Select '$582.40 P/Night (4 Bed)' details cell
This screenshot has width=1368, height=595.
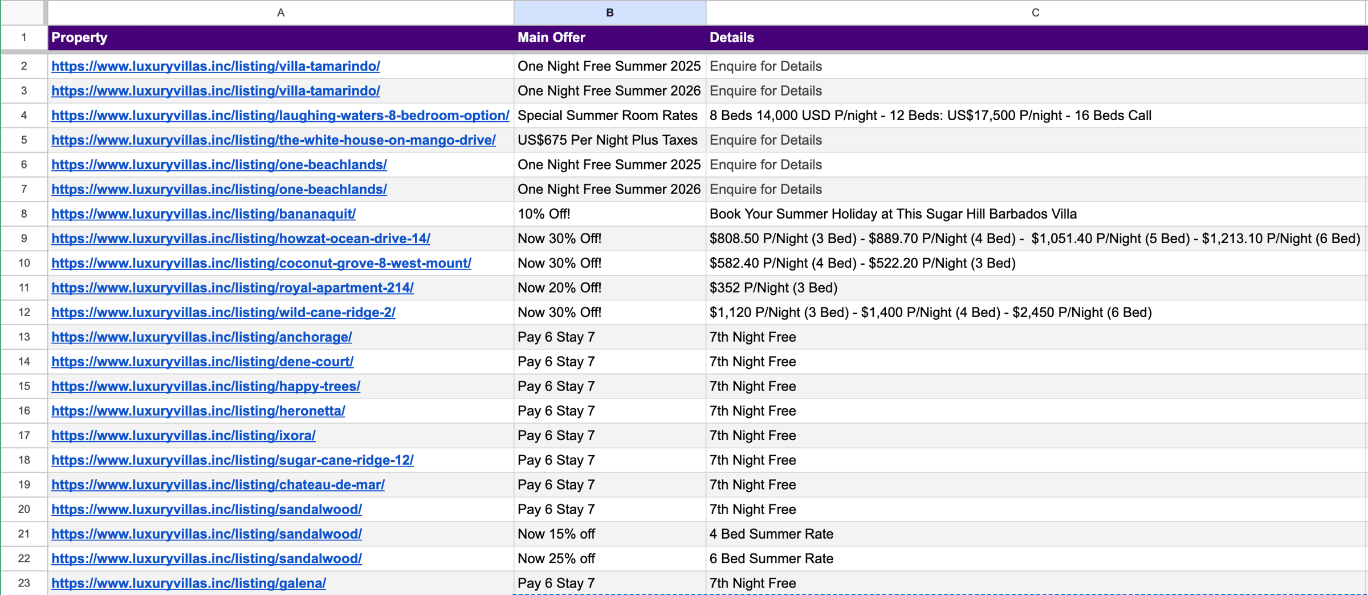pos(1036,263)
